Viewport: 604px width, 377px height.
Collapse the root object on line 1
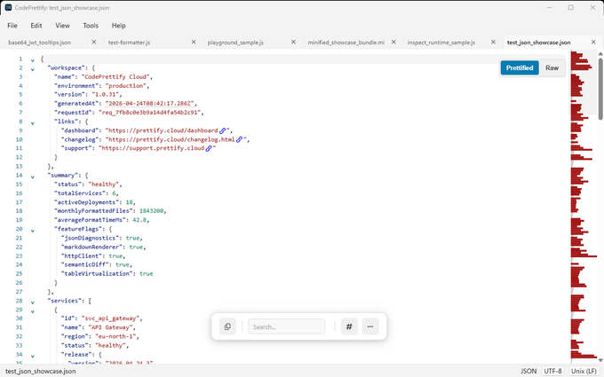33,60
